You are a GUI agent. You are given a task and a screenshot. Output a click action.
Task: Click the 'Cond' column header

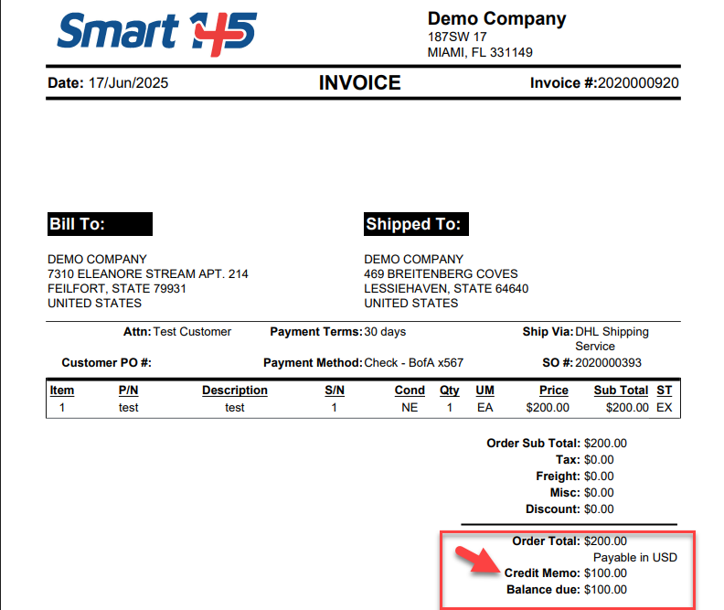(x=410, y=391)
